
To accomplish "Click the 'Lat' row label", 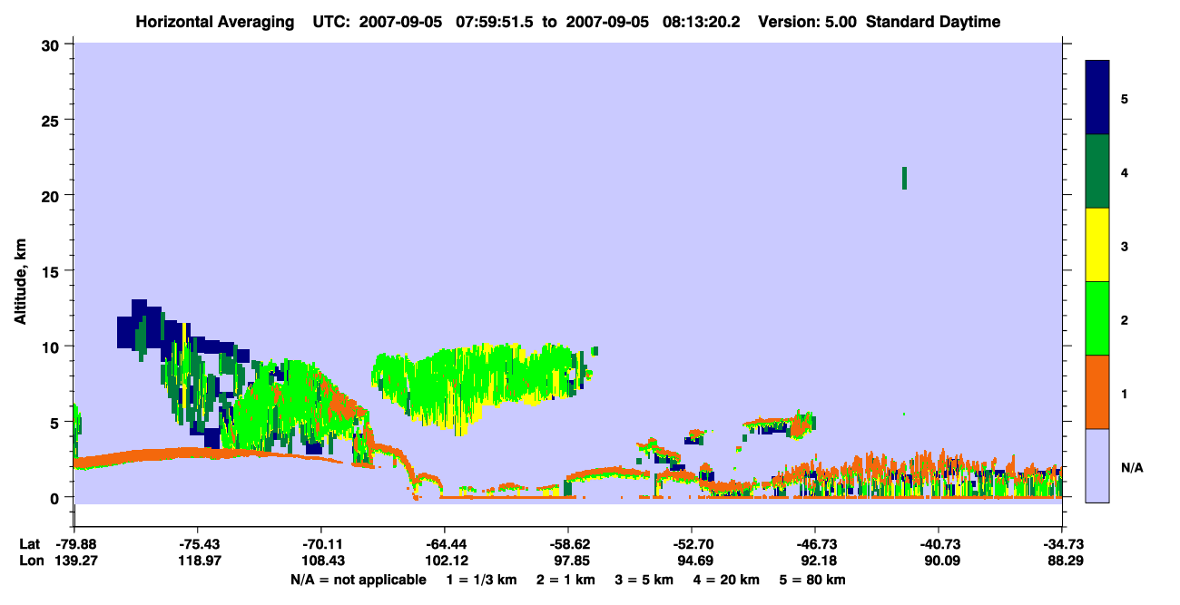I will tap(28, 543).
